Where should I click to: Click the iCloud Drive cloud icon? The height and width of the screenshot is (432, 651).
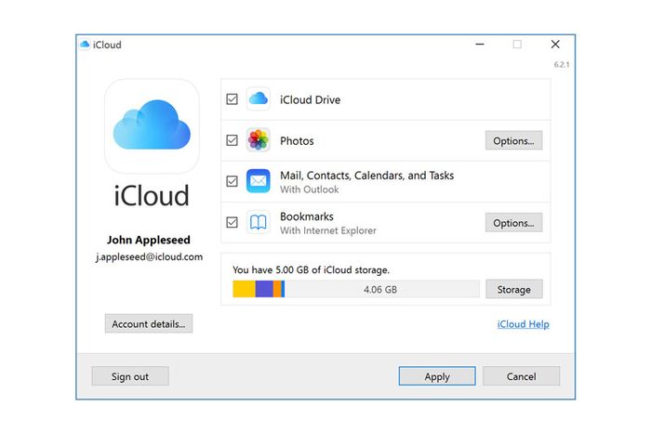(259, 98)
